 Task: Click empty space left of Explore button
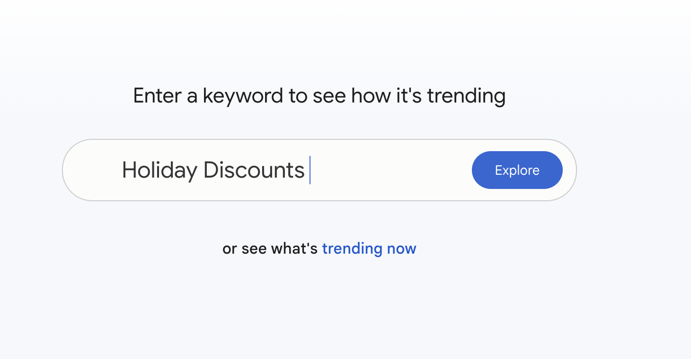coord(402,170)
